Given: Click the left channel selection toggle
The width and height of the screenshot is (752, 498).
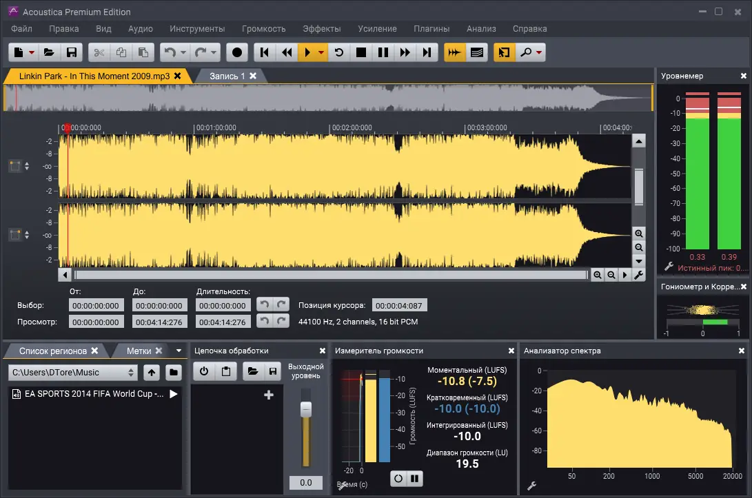Looking at the screenshot, I should tap(15, 166).
